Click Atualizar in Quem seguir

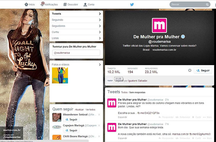pyautogui.click(x=79, y=110)
